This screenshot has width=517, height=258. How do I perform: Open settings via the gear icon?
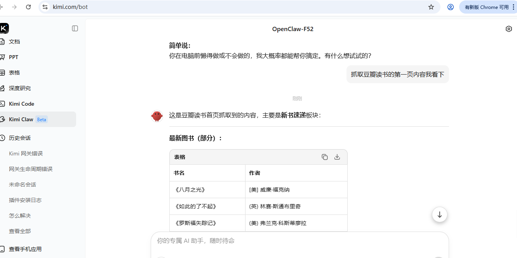509,29
